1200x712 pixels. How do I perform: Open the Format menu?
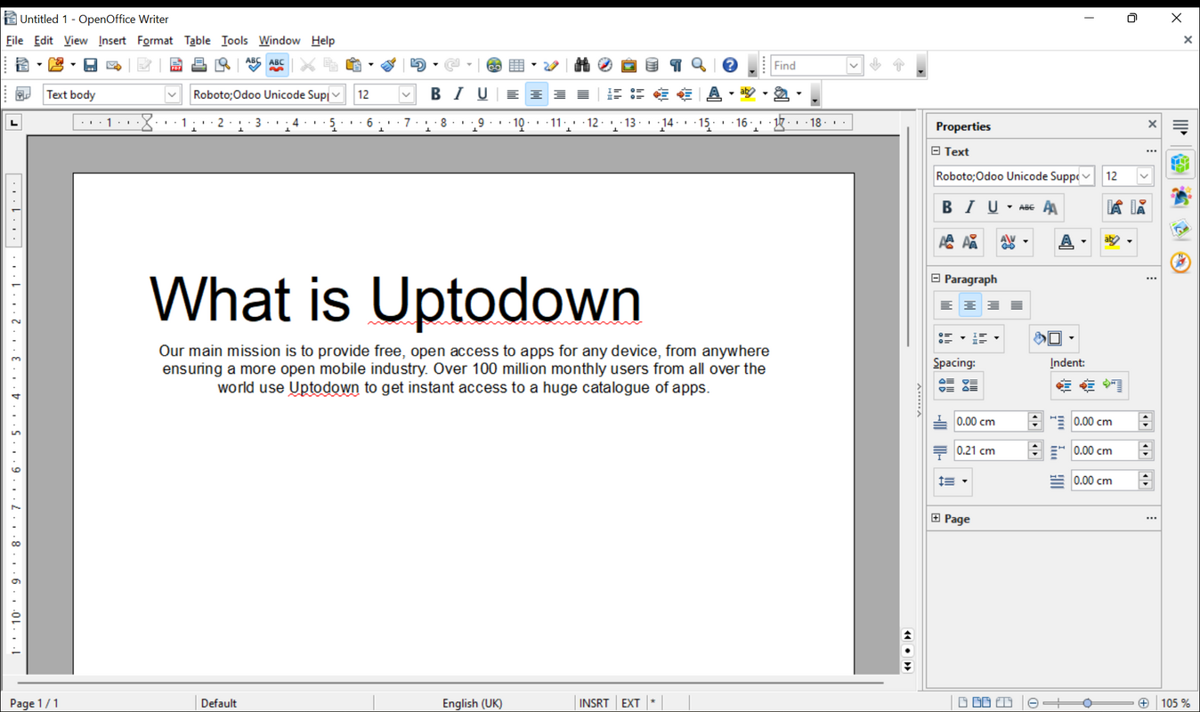[x=155, y=40]
